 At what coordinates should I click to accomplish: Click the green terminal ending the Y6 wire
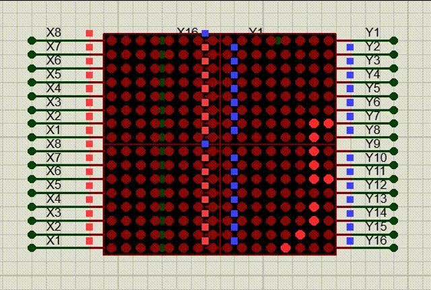[394, 110]
